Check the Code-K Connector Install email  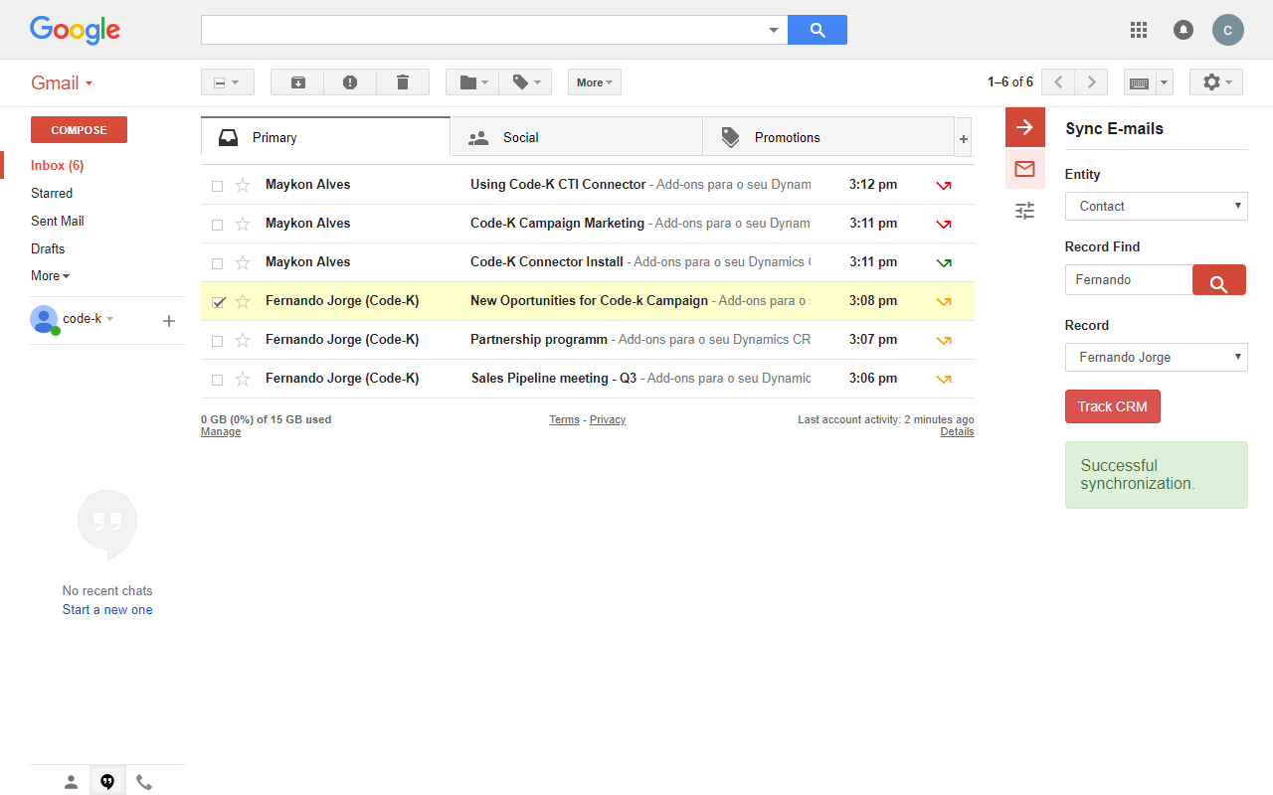[x=218, y=263]
